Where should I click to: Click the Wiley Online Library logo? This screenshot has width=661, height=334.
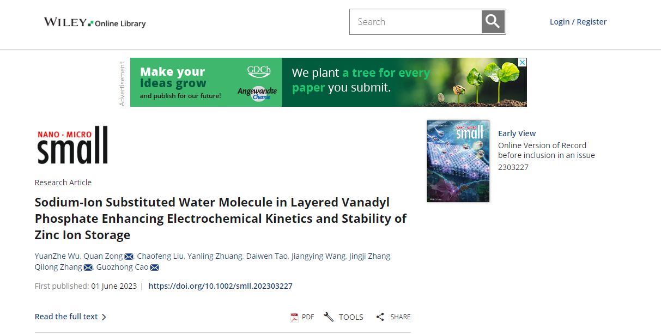tap(95, 22)
